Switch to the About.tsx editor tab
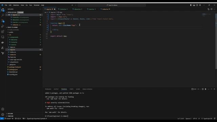This screenshot has width=217, height=122. [77, 9]
